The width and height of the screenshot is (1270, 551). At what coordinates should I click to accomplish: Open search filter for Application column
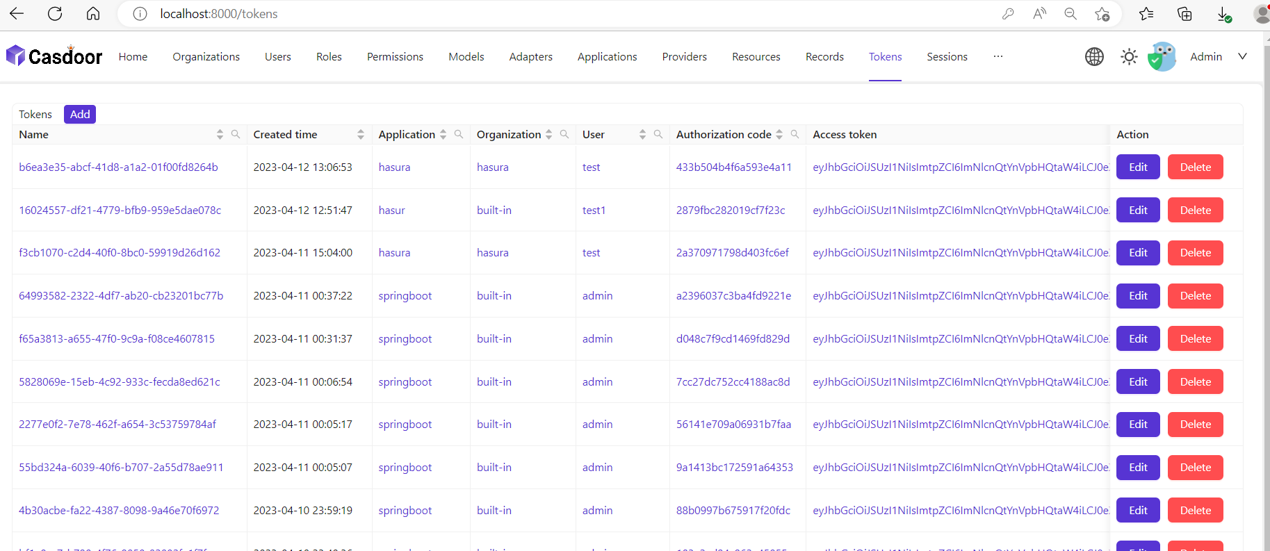[459, 134]
